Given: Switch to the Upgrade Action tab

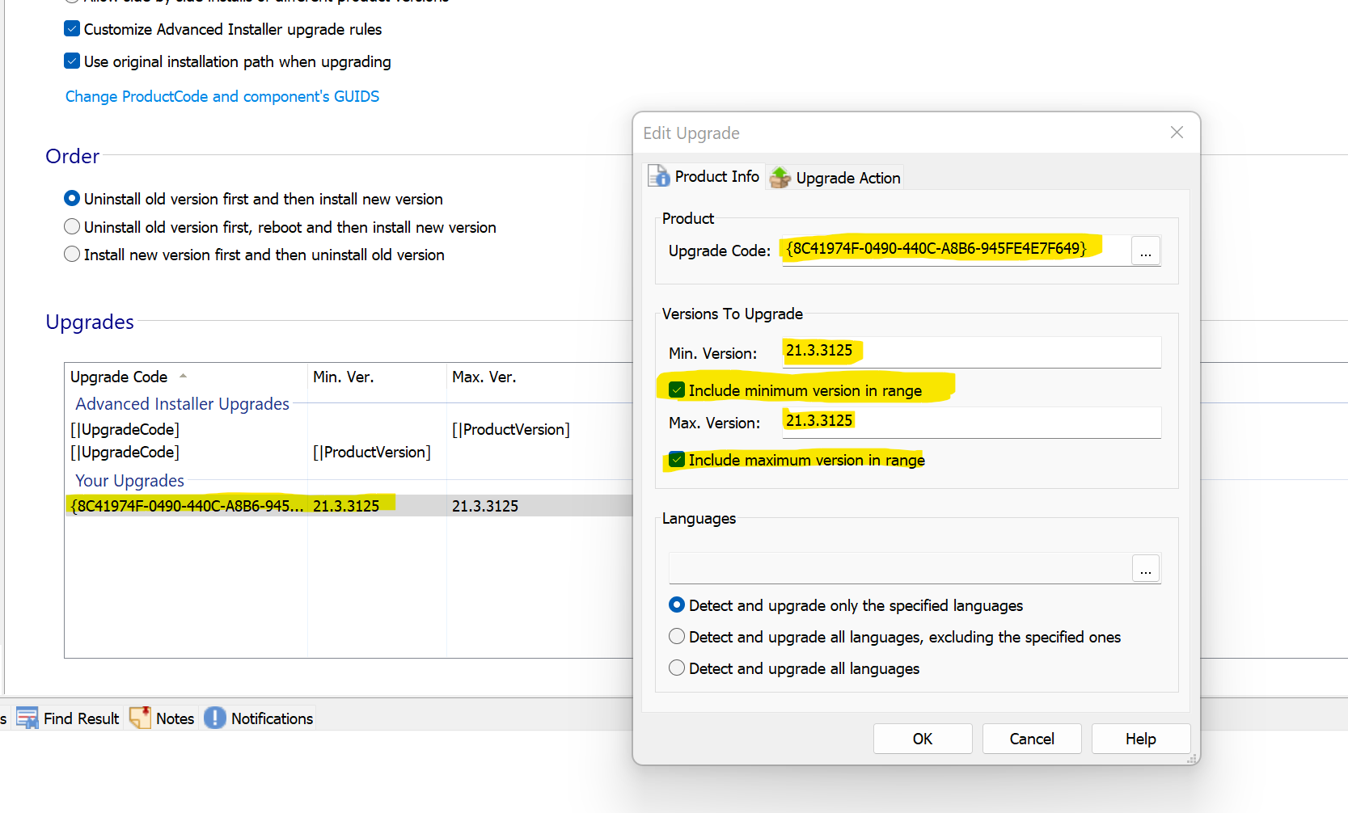Looking at the screenshot, I should pyautogui.click(x=847, y=178).
